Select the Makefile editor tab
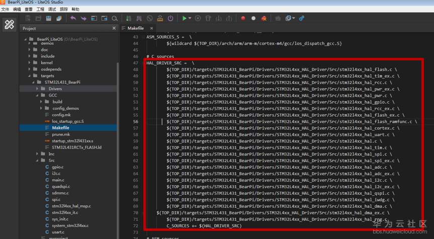The width and height of the screenshot is (434, 239). (135, 28)
